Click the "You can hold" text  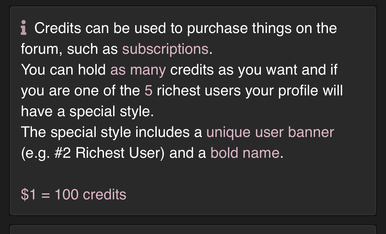[x=63, y=70]
